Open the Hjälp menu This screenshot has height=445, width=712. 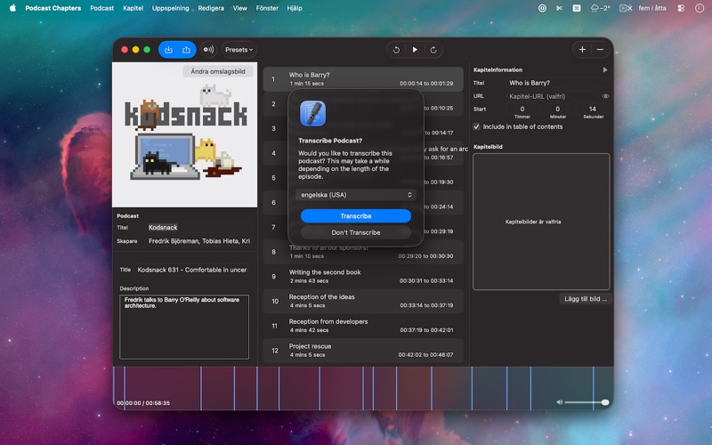[x=295, y=8]
